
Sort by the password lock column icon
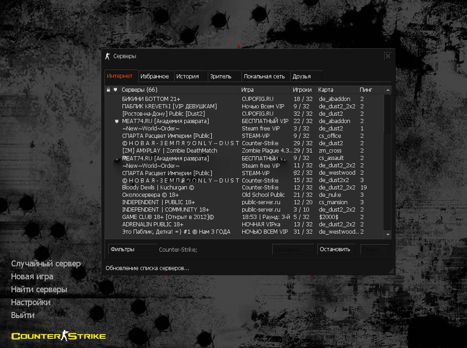108,89
